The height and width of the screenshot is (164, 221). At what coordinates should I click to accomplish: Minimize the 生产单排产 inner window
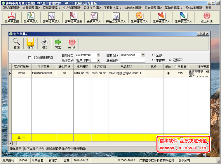coord(199,34)
